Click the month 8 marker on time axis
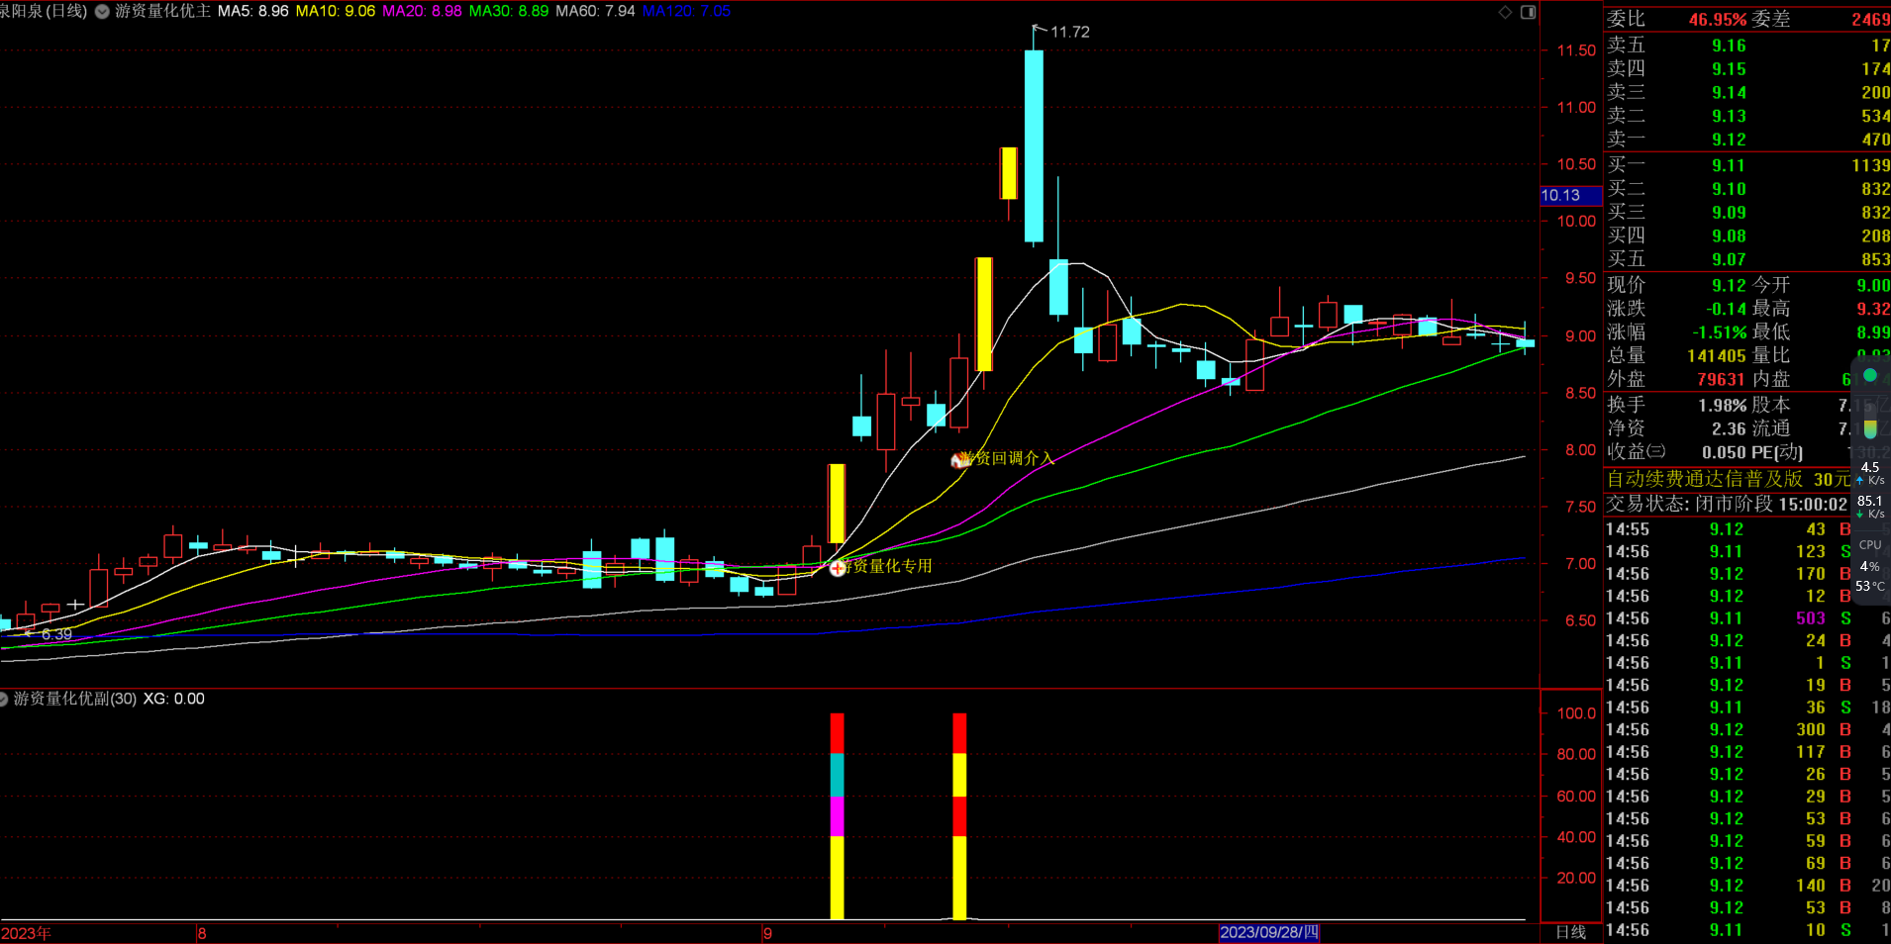Screen dimensions: 1891x944 202,933
